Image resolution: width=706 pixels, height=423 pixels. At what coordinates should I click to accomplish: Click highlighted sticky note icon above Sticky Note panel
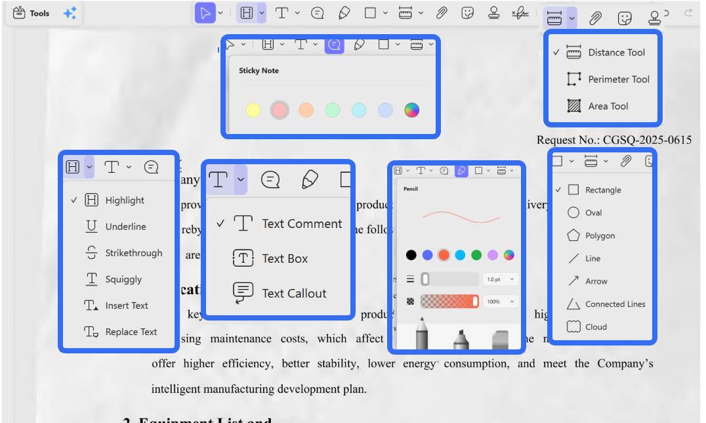pos(334,45)
